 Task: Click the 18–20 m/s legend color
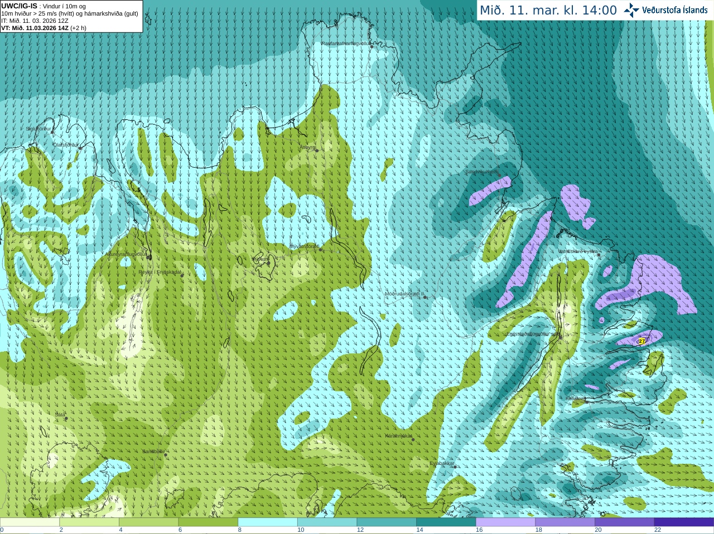[x=565, y=522]
